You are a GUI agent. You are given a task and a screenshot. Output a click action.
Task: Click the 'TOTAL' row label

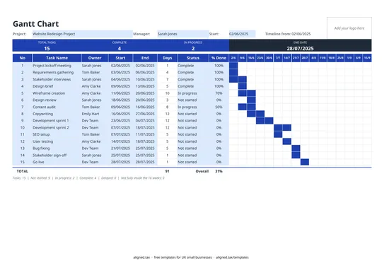coord(22,171)
